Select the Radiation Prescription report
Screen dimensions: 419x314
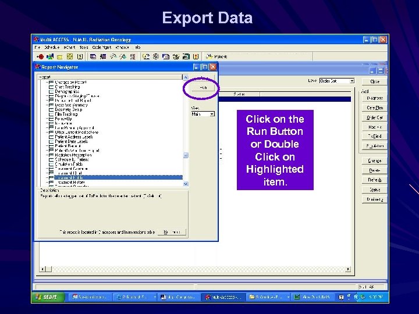(x=73, y=155)
